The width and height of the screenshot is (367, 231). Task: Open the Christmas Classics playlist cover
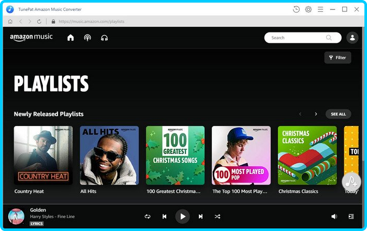coord(307,156)
